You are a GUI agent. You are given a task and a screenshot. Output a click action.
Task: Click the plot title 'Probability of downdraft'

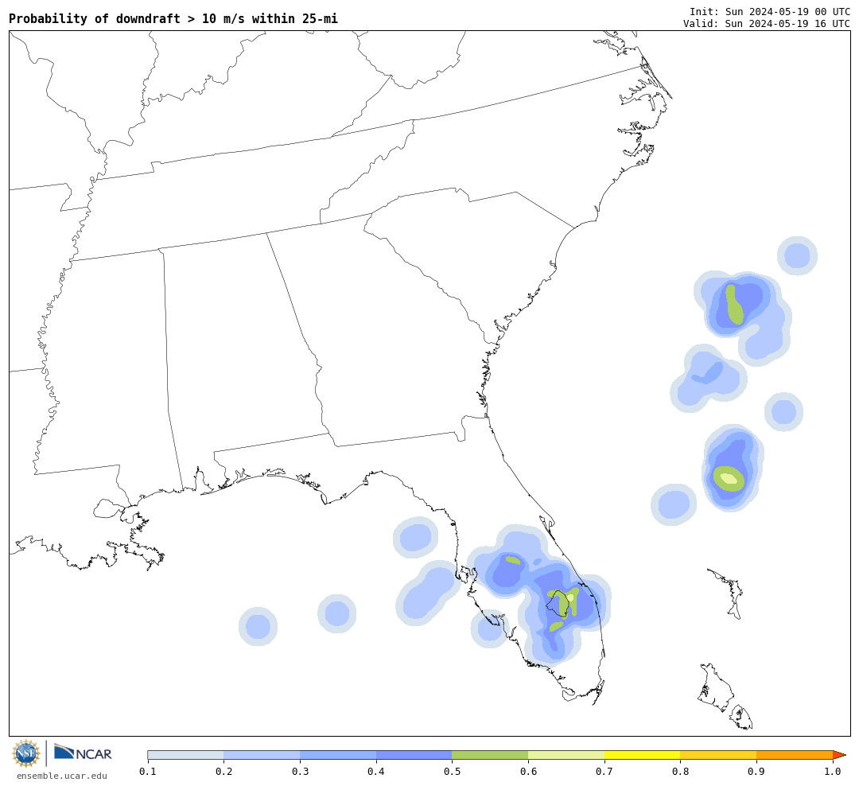pos(94,18)
